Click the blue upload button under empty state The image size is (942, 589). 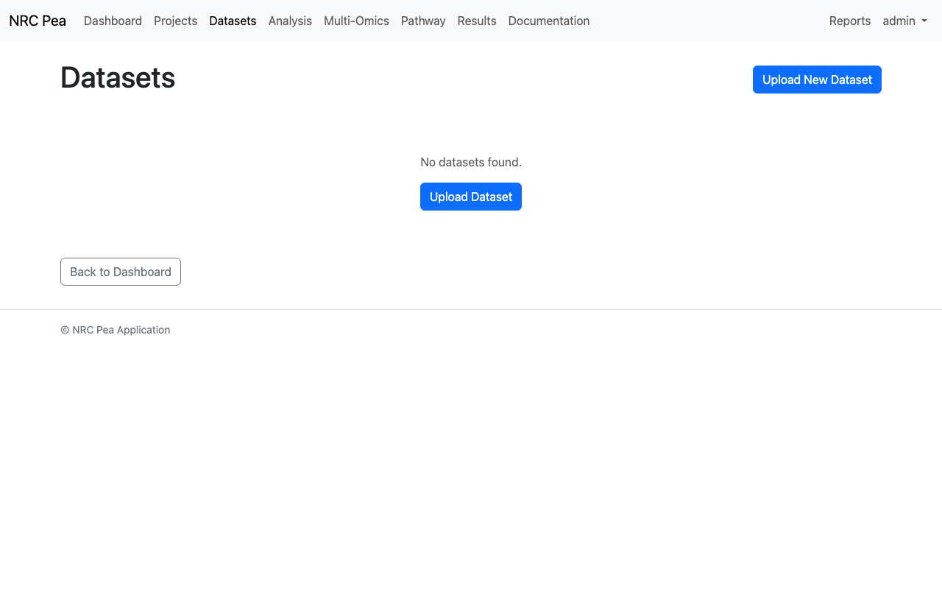(x=471, y=197)
